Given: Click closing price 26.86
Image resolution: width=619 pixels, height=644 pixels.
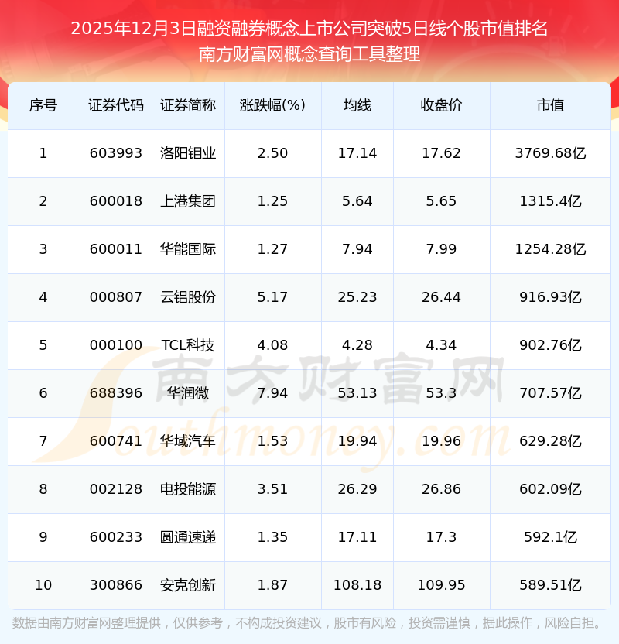Looking at the screenshot, I should pyautogui.click(x=441, y=489).
